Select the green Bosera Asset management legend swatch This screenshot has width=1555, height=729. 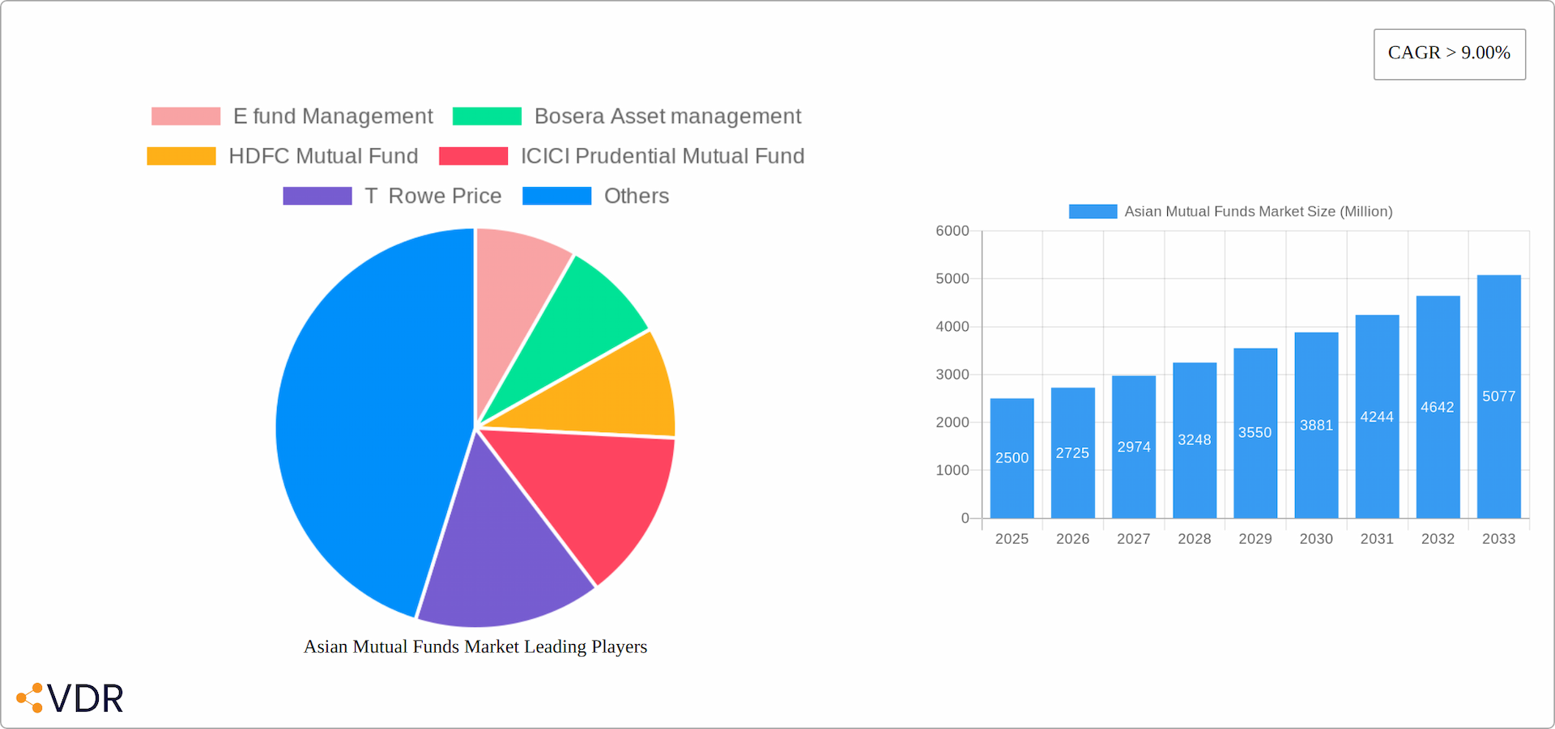[486, 116]
